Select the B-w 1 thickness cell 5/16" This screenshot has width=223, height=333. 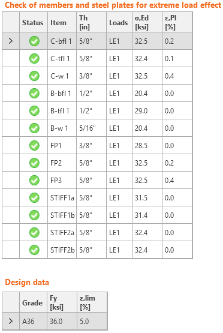[x=91, y=128]
